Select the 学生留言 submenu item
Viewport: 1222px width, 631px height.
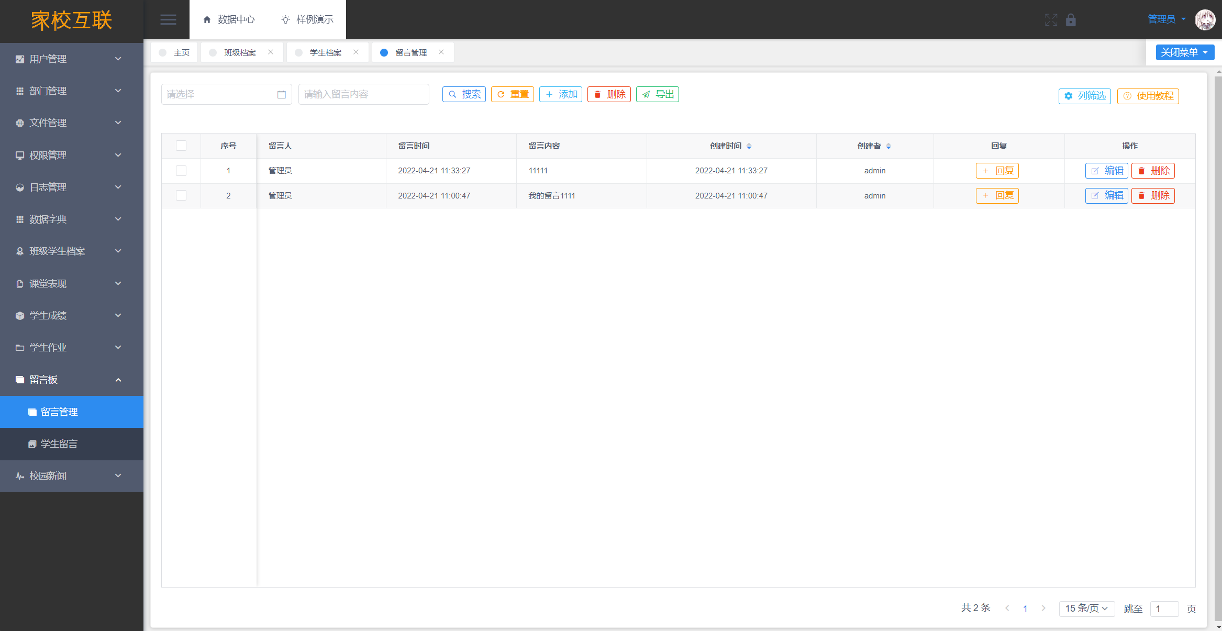coord(59,444)
